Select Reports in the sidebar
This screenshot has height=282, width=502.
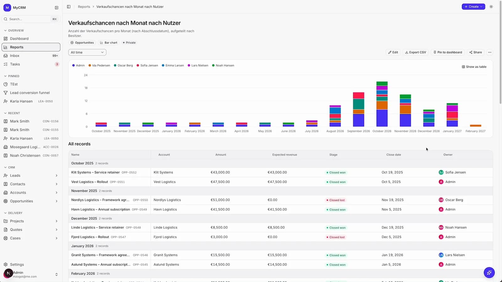(31, 47)
